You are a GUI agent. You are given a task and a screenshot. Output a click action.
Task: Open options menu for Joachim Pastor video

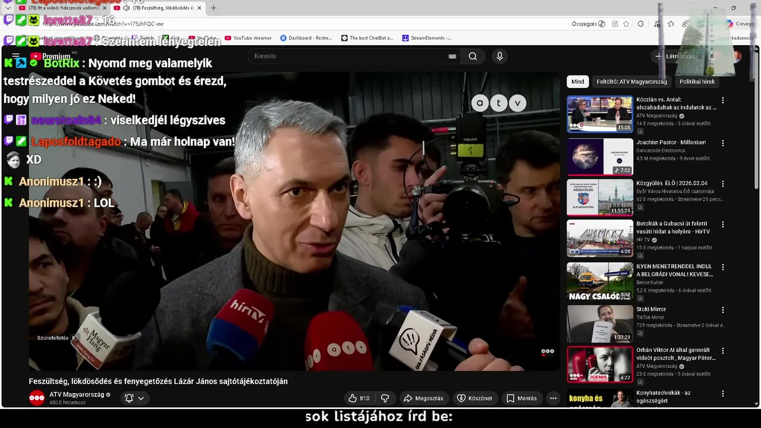tap(723, 143)
